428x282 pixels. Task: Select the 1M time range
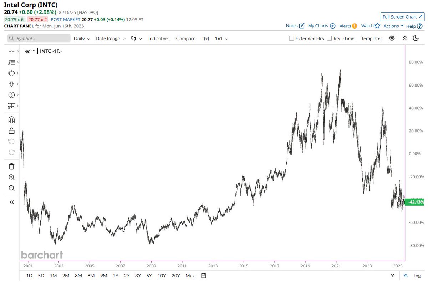[53, 276]
